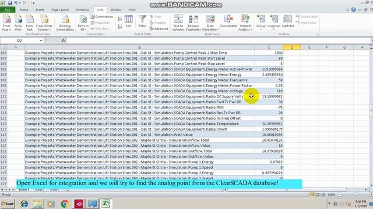Viewport: 373px width, 209px height.
Task: Click the From Web import icon
Action: pos(18,23)
